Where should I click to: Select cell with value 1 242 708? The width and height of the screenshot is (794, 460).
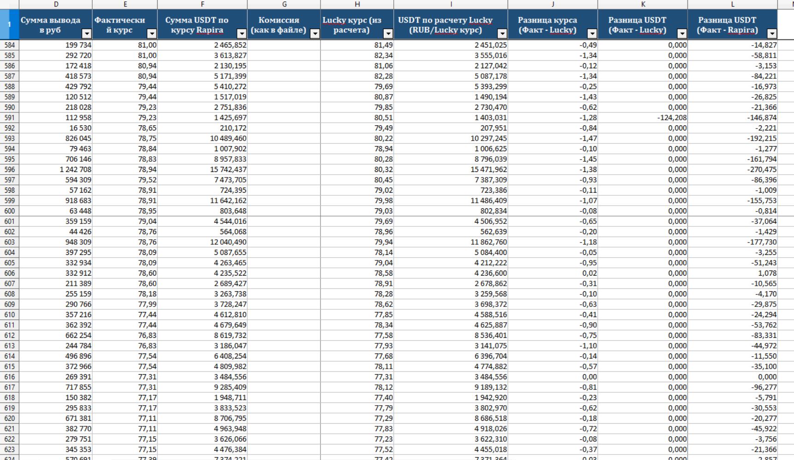[56, 170]
